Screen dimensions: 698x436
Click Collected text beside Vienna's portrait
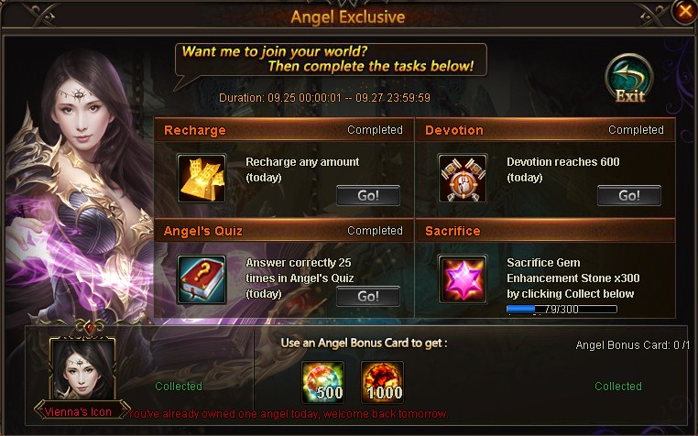pos(179,387)
